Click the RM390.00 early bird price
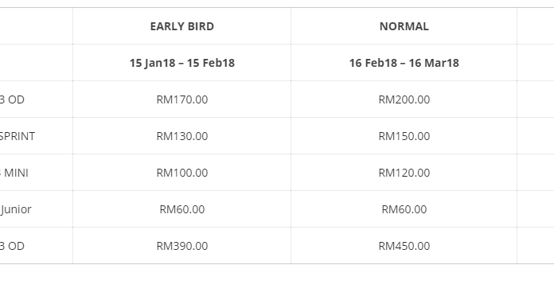Screen dimensions: 554x304 click(182, 246)
